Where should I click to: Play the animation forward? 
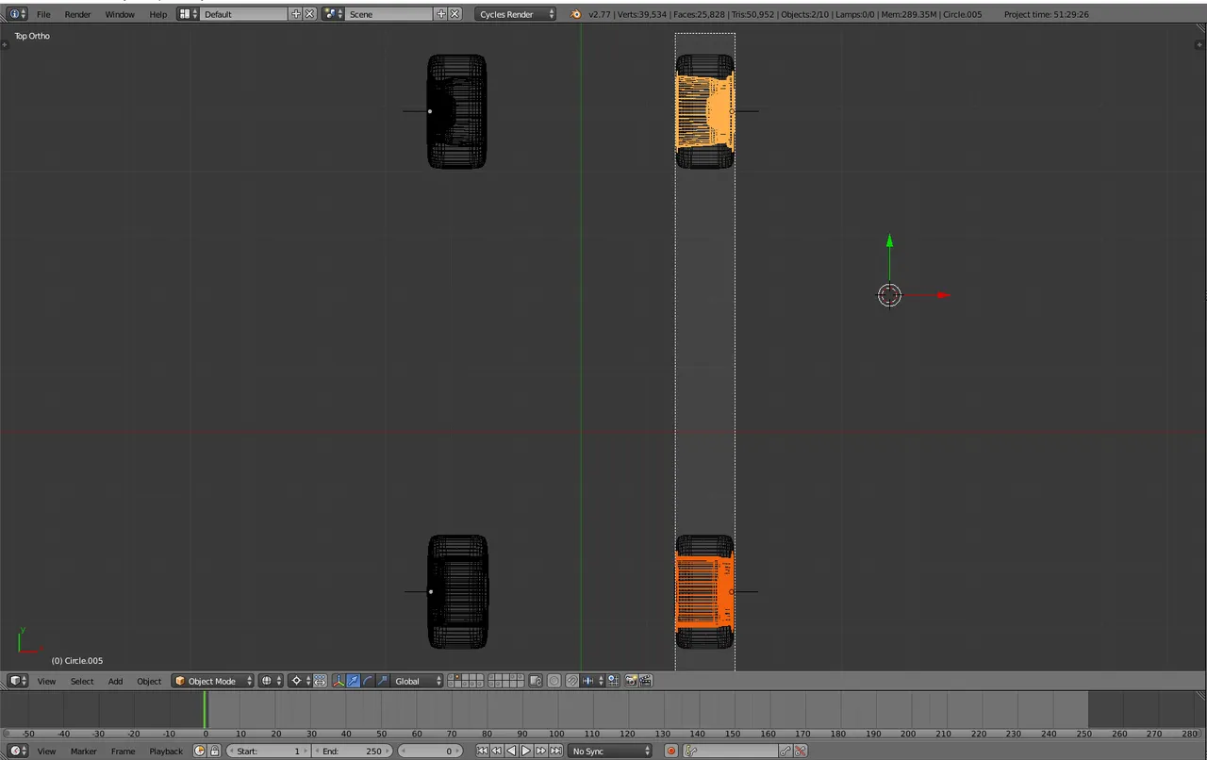526,751
